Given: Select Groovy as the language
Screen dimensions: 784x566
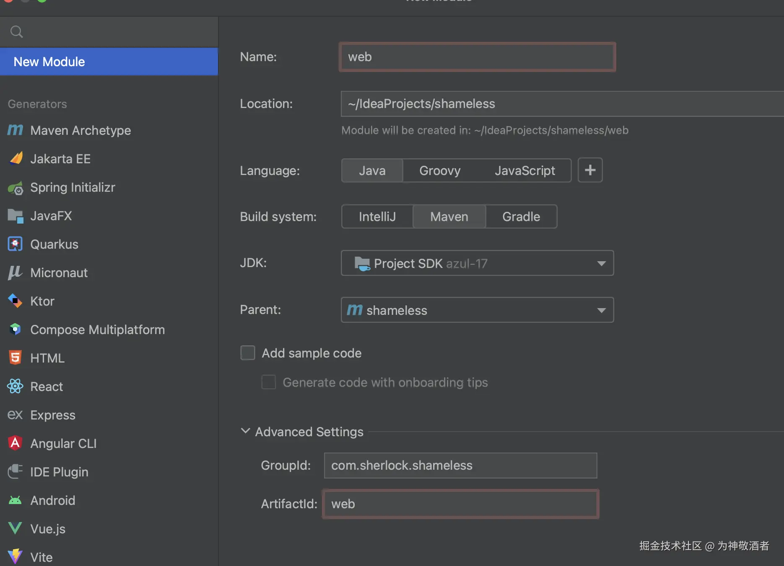Looking at the screenshot, I should click(x=440, y=170).
